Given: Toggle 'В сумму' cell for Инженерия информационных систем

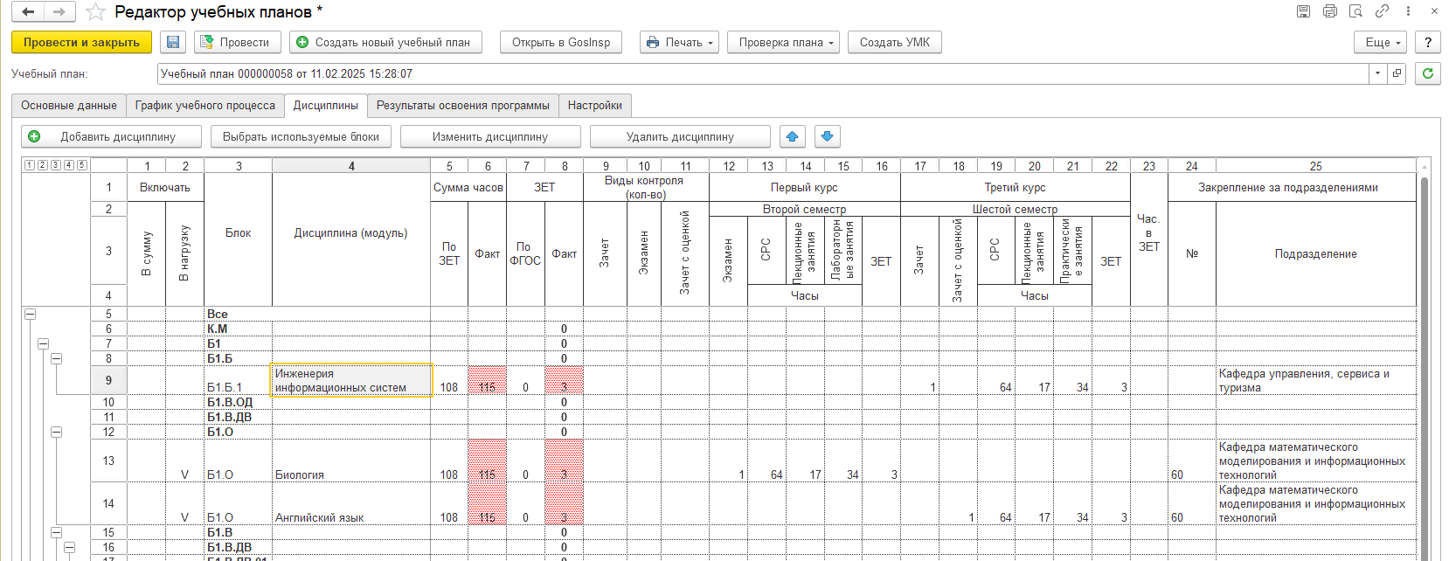Looking at the screenshot, I should tap(146, 380).
